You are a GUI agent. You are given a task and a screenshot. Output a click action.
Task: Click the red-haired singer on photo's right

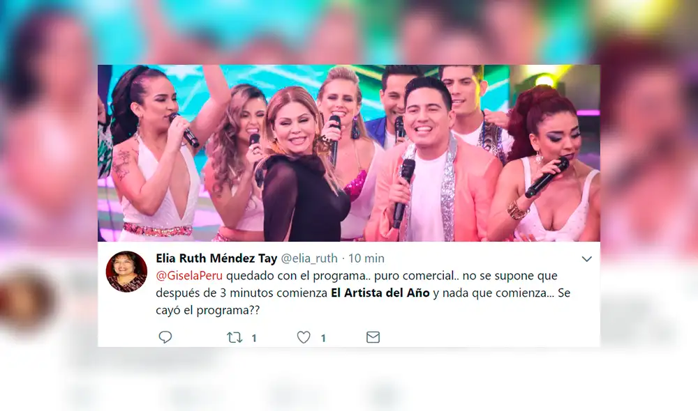[548, 164]
